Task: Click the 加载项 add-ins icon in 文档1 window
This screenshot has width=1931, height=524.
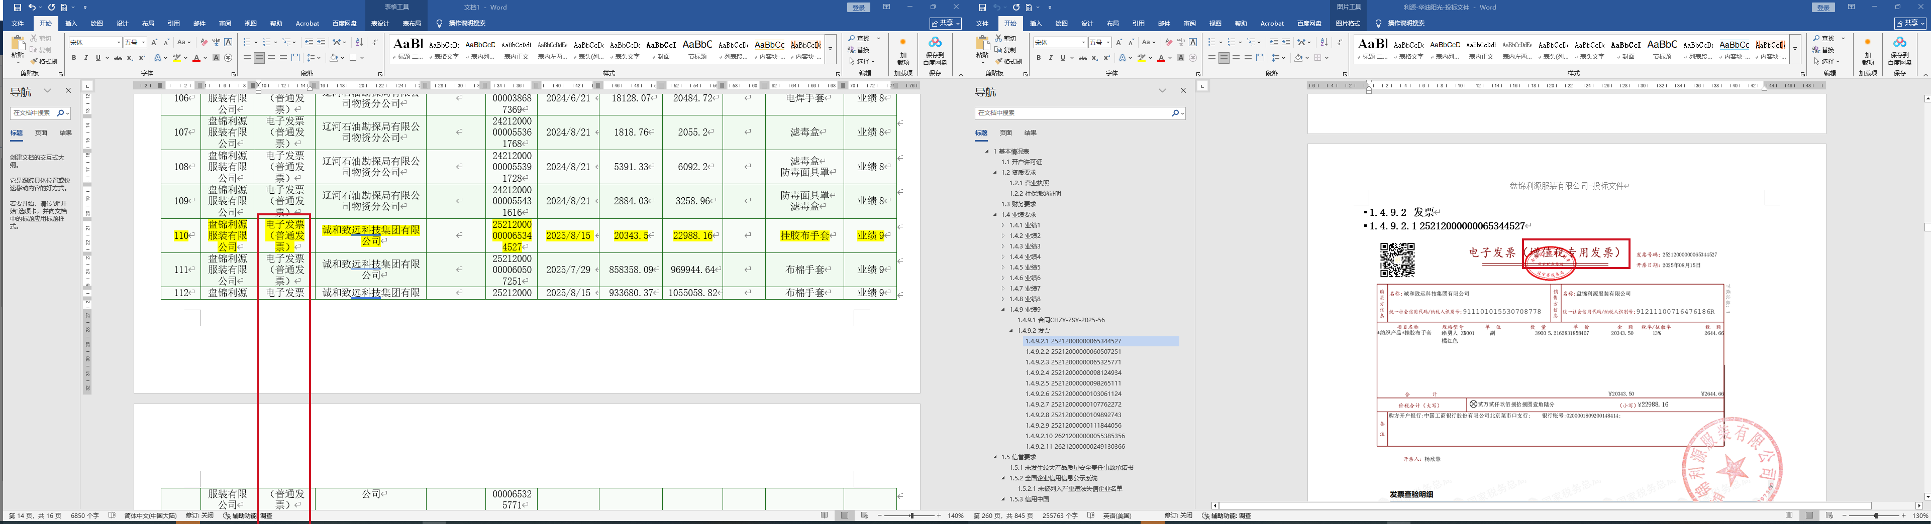Action: (x=903, y=51)
